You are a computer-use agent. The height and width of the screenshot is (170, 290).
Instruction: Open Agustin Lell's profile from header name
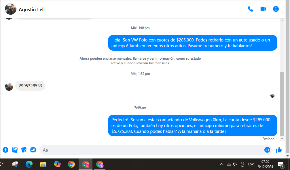[x=32, y=10]
